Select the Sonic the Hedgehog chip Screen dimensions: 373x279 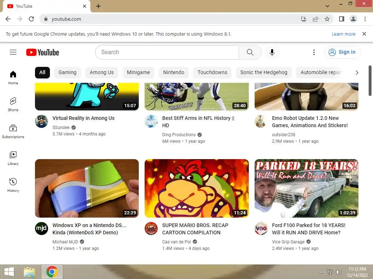[264, 72]
